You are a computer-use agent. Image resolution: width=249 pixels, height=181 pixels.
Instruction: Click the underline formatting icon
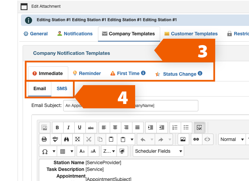[79, 128]
